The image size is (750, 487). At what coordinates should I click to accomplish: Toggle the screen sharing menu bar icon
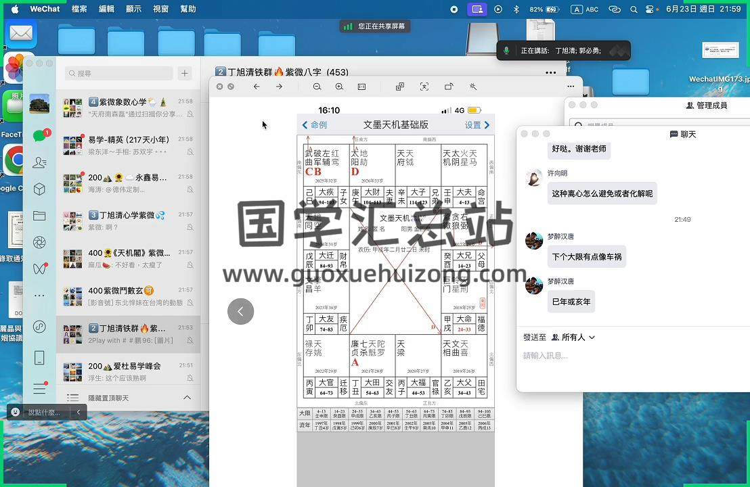point(478,9)
